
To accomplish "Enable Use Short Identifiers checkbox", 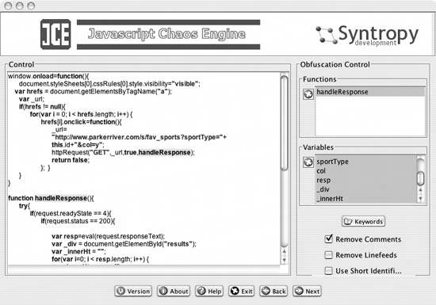I will pyautogui.click(x=329, y=271).
